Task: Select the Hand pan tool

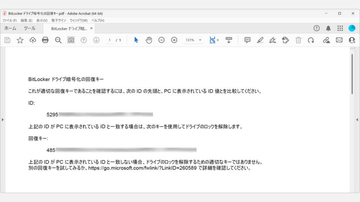Action: pos(149,40)
